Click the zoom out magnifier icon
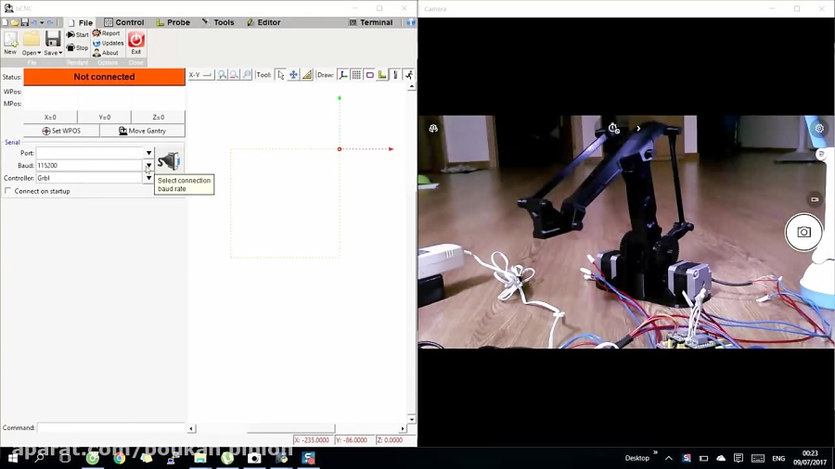The height and width of the screenshot is (469, 835). pyautogui.click(x=235, y=75)
